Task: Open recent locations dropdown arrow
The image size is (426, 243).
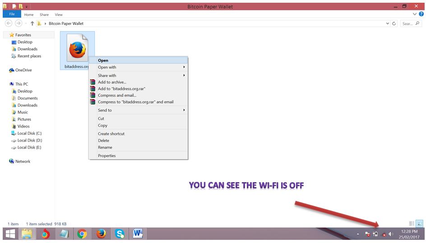Action: tap(26, 23)
